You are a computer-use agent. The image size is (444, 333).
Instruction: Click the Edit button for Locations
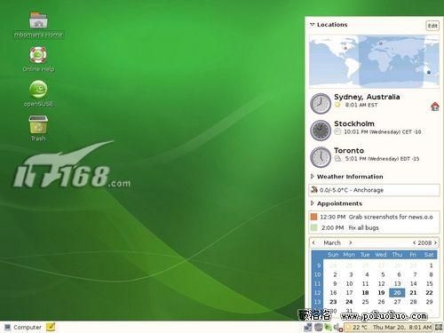point(432,26)
